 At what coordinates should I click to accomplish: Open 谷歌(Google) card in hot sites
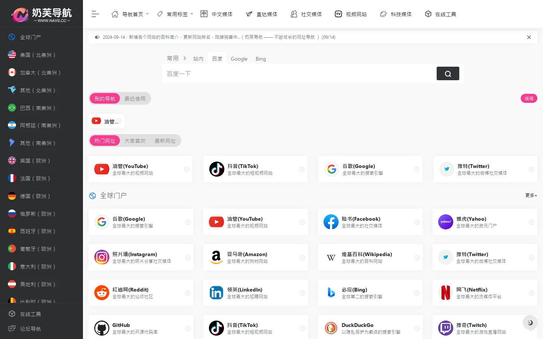tap(370, 169)
